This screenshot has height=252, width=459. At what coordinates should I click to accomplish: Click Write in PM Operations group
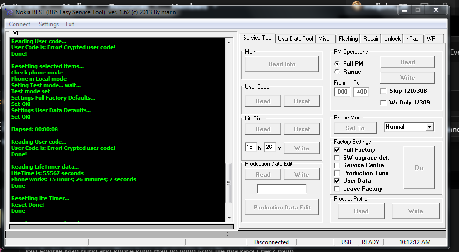click(x=407, y=78)
